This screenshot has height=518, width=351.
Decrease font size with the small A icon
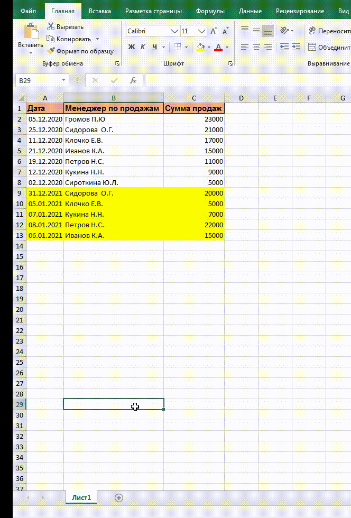[225, 31]
